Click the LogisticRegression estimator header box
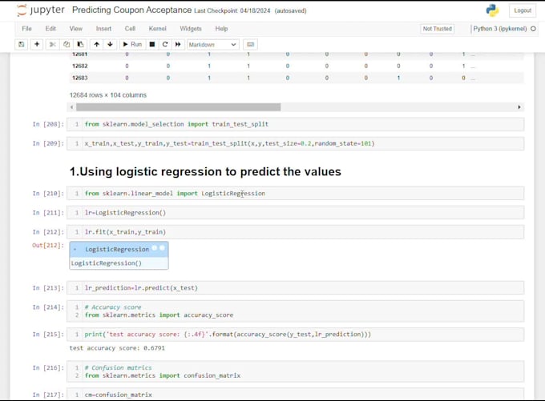545x401 pixels. click(x=119, y=249)
